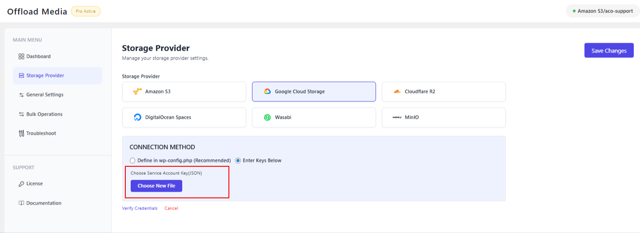Viewport: 640px width, 233px height.
Task: Click the Troubleshoot tools icon
Action: [21, 133]
